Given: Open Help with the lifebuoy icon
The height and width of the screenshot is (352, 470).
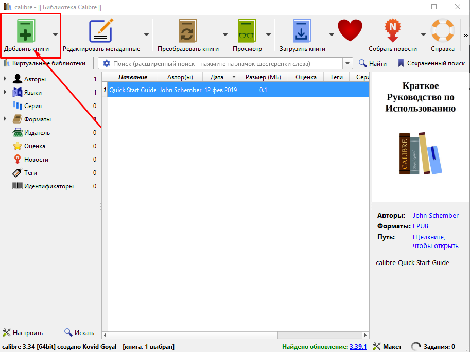Looking at the screenshot, I should [x=442, y=30].
